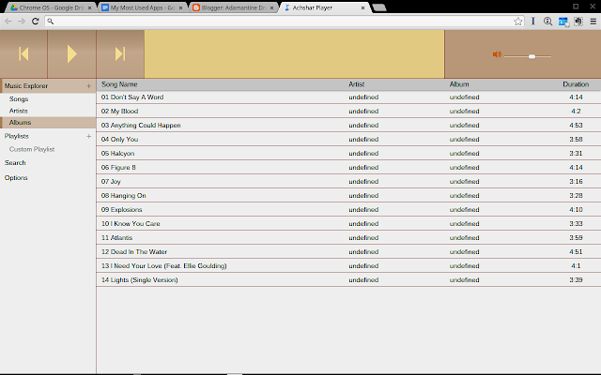Focus the browser address bar
Viewport: 601px width, 375px height.
coord(284,22)
